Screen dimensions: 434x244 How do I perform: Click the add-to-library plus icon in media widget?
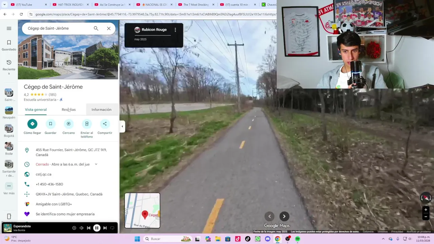[x=74, y=228]
